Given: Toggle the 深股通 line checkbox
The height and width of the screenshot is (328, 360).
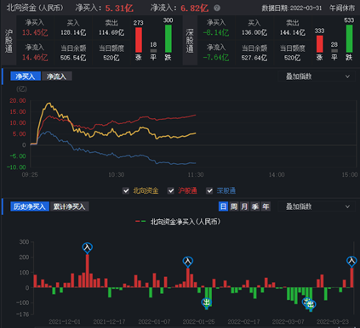Looking at the screenshot, I should point(209,191).
